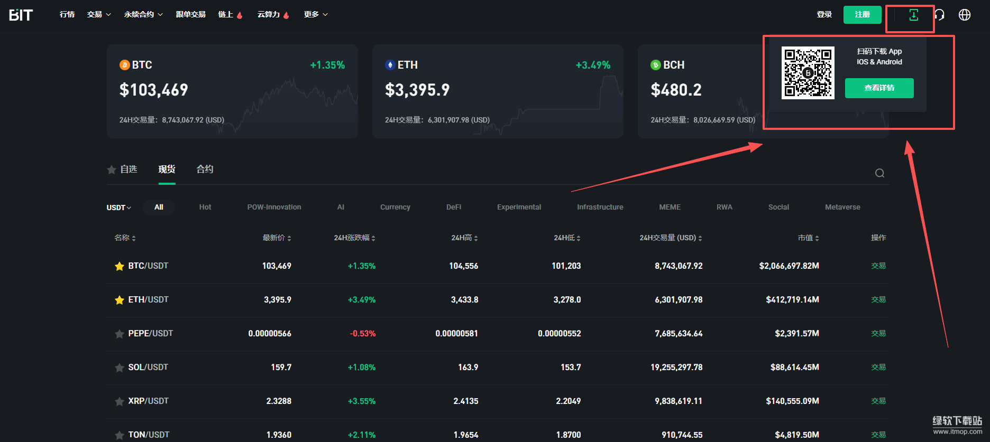Sort by the 最新价 column arrows

click(289, 238)
